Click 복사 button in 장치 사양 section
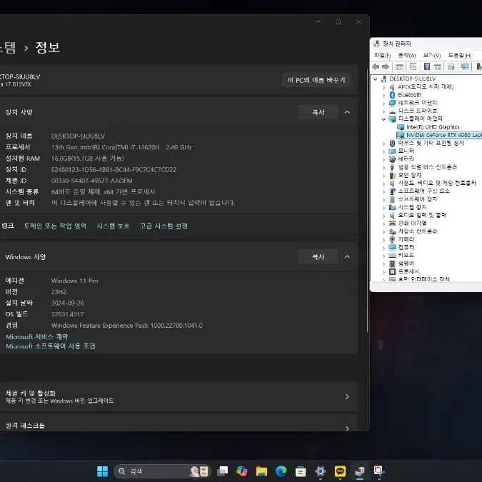Viewport: 482px width, 482px height. (318, 112)
